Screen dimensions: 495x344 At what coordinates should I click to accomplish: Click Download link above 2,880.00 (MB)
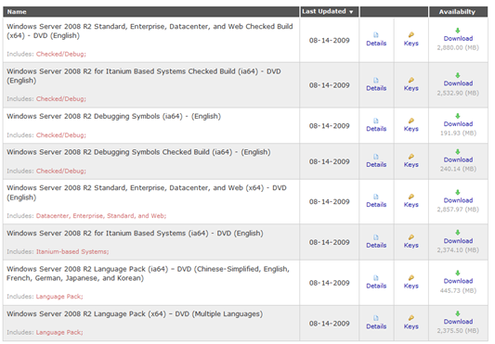pyautogui.click(x=458, y=38)
